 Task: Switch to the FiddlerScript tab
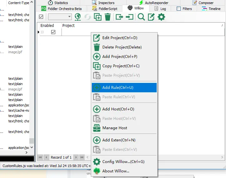coord(105,9)
